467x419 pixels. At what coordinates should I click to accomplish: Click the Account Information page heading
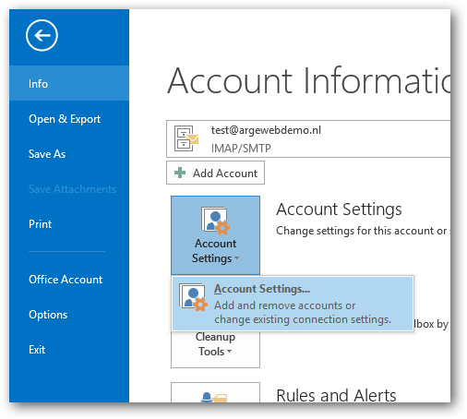coord(309,80)
